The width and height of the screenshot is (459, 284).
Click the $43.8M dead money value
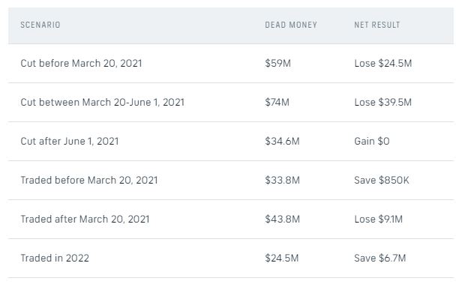tap(282, 219)
